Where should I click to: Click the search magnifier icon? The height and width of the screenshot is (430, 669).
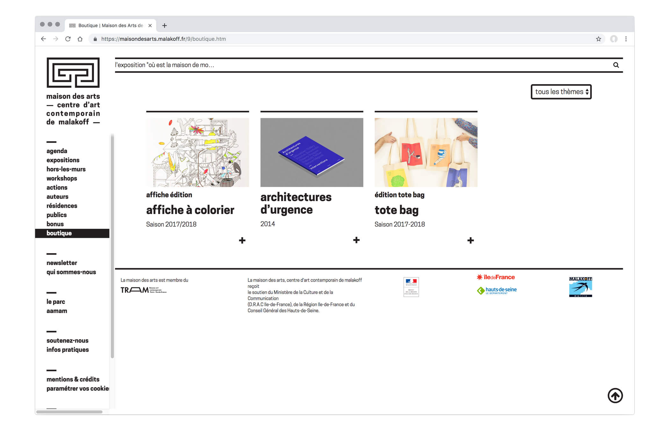[616, 65]
